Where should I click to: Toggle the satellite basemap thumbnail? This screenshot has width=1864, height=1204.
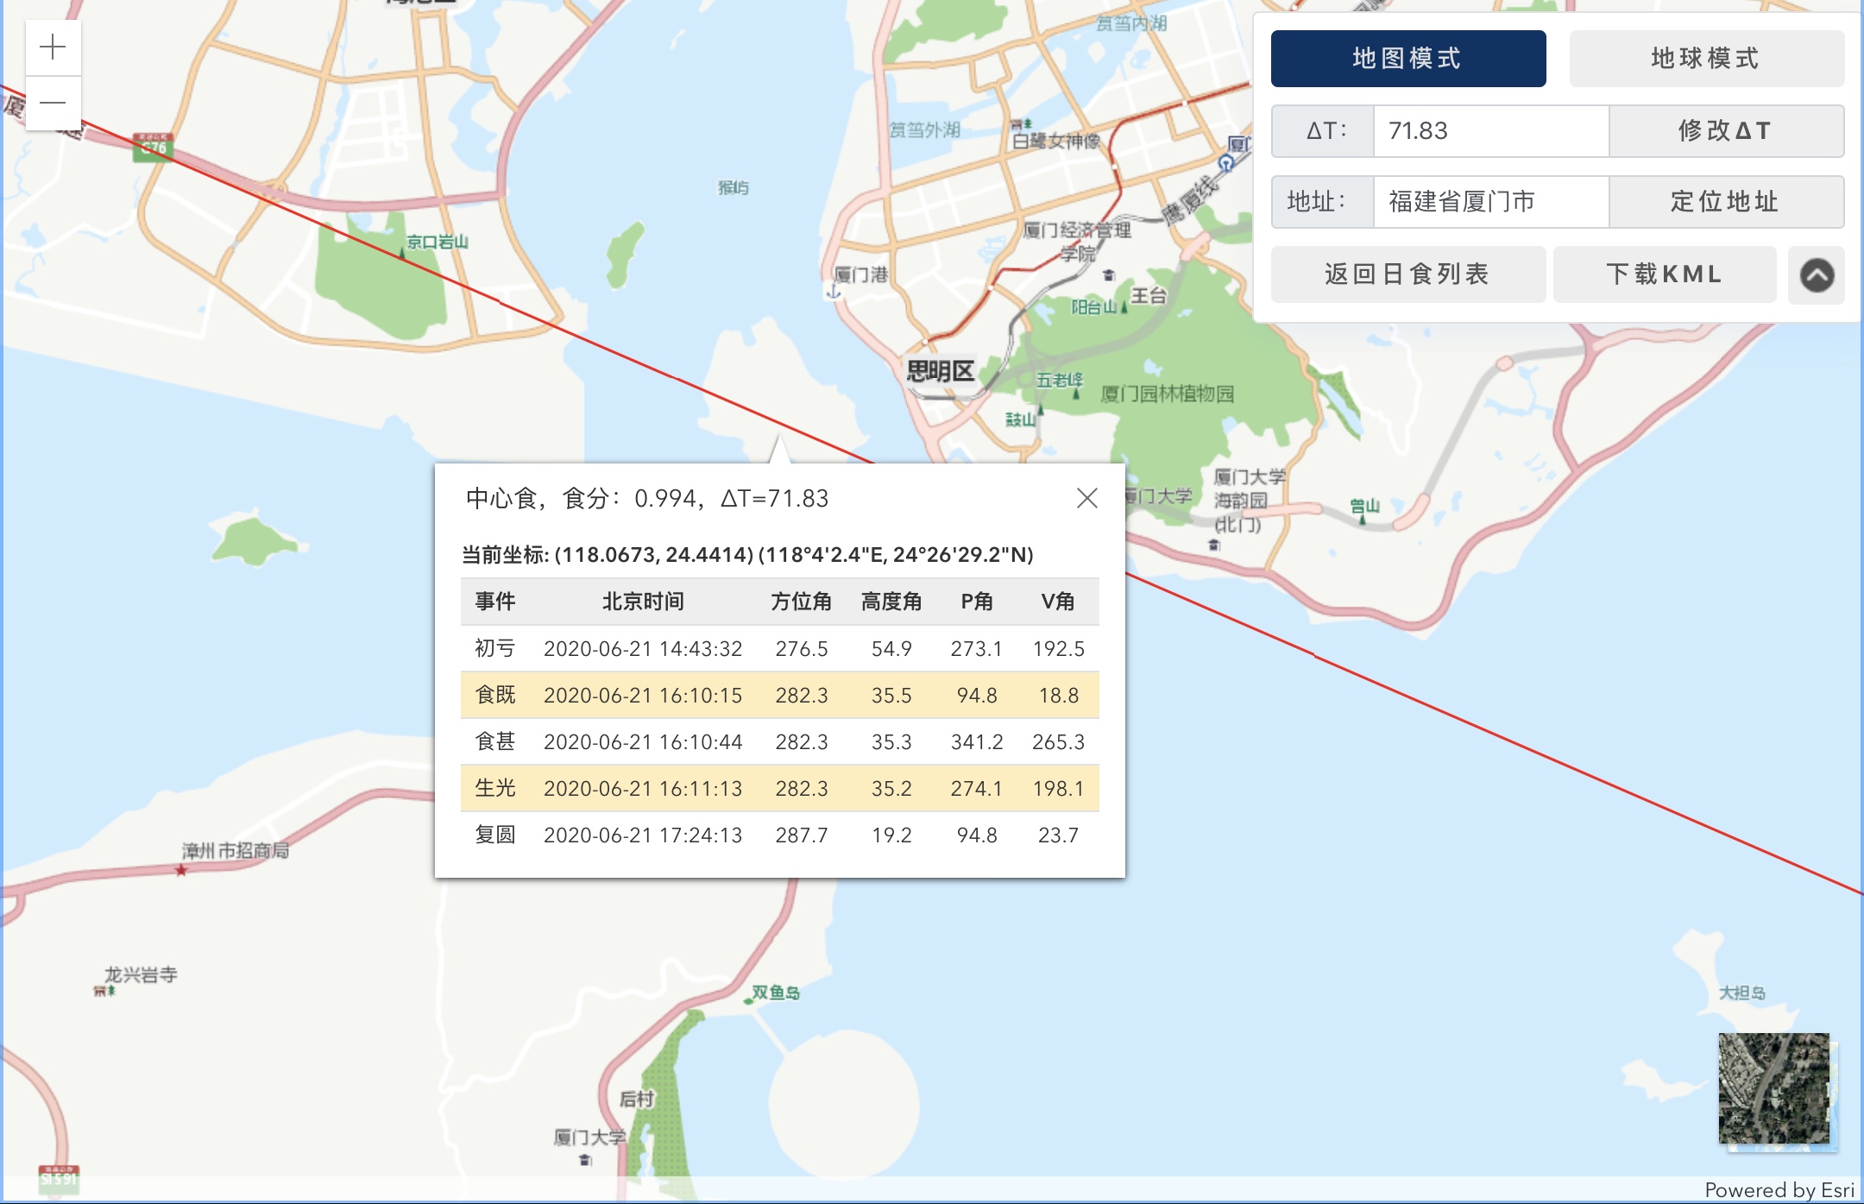[1774, 1088]
